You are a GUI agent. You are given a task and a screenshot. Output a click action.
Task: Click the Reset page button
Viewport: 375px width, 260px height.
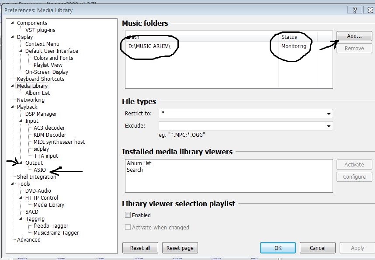pos(180,248)
